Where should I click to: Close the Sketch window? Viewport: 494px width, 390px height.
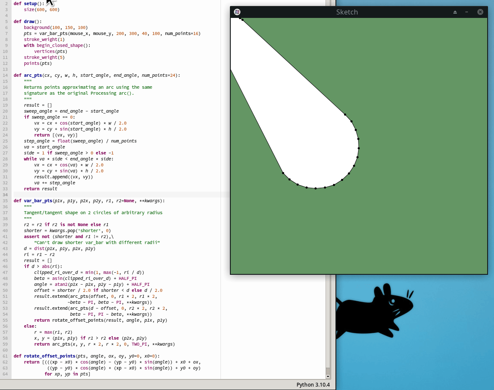click(480, 12)
